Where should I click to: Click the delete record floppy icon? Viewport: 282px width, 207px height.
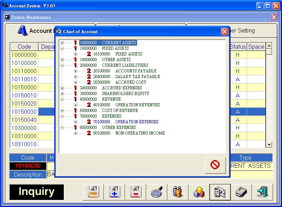pos(136,192)
